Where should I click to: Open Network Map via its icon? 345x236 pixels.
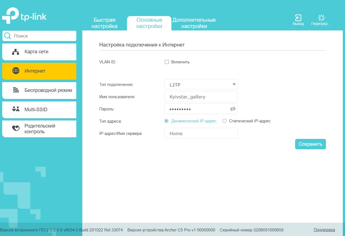16,52
